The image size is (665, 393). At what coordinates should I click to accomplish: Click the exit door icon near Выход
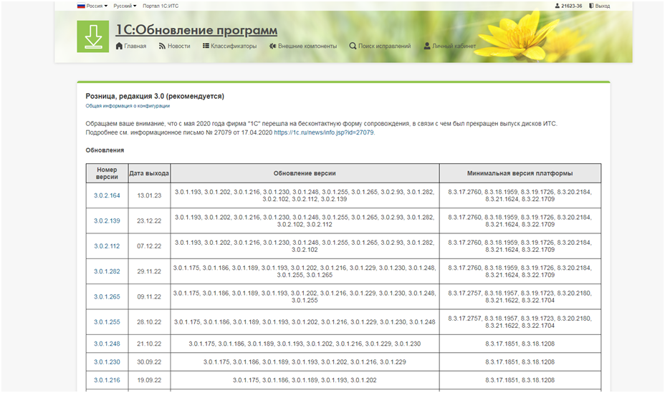click(591, 6)
